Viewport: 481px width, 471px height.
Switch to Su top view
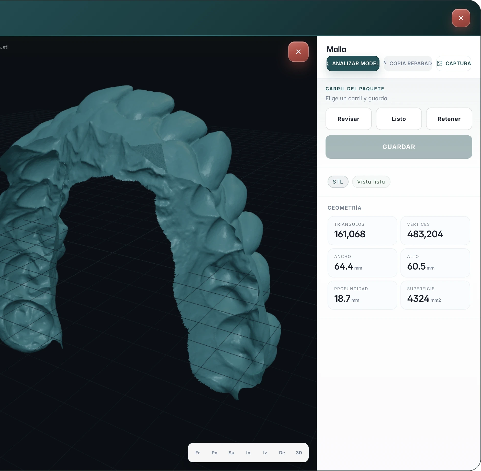coord(231,453)
